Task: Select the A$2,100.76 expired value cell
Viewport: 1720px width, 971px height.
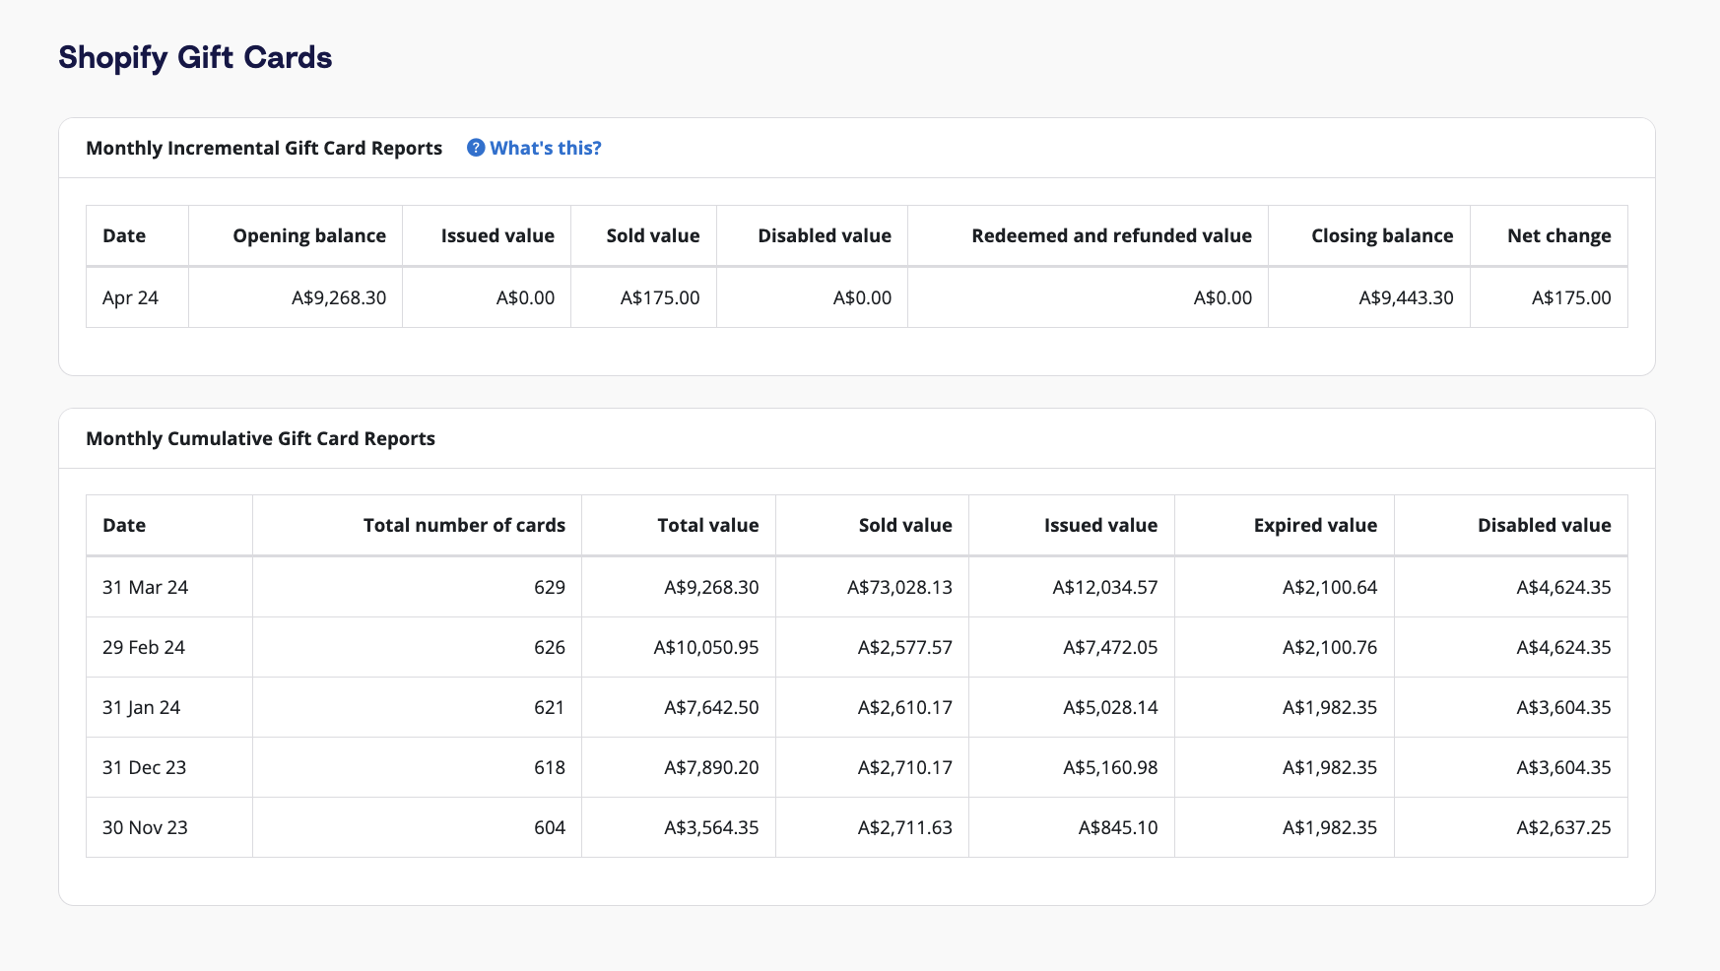Action: pyautogui.click(x=1285, y=647)
